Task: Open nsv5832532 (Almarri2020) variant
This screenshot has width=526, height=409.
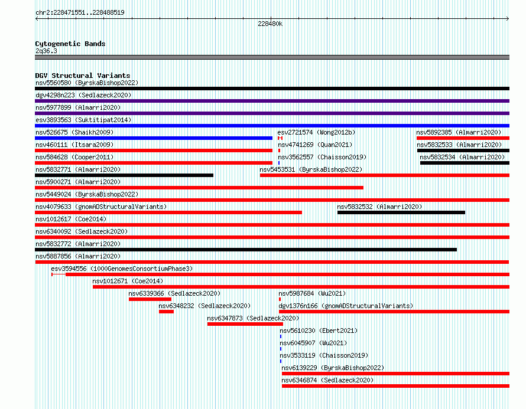Action: [x=379, y=207]
